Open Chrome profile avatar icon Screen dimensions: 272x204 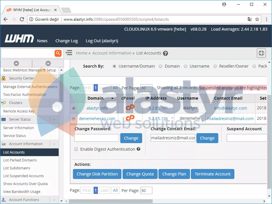(224, 4)
